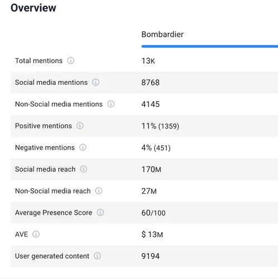Click the Total mentions label
The width and height of the screenshot is (278, 279).
(x=39, y=61)
